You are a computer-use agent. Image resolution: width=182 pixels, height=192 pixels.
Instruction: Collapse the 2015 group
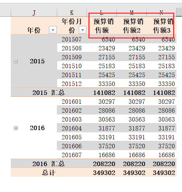tap(16, 61)
